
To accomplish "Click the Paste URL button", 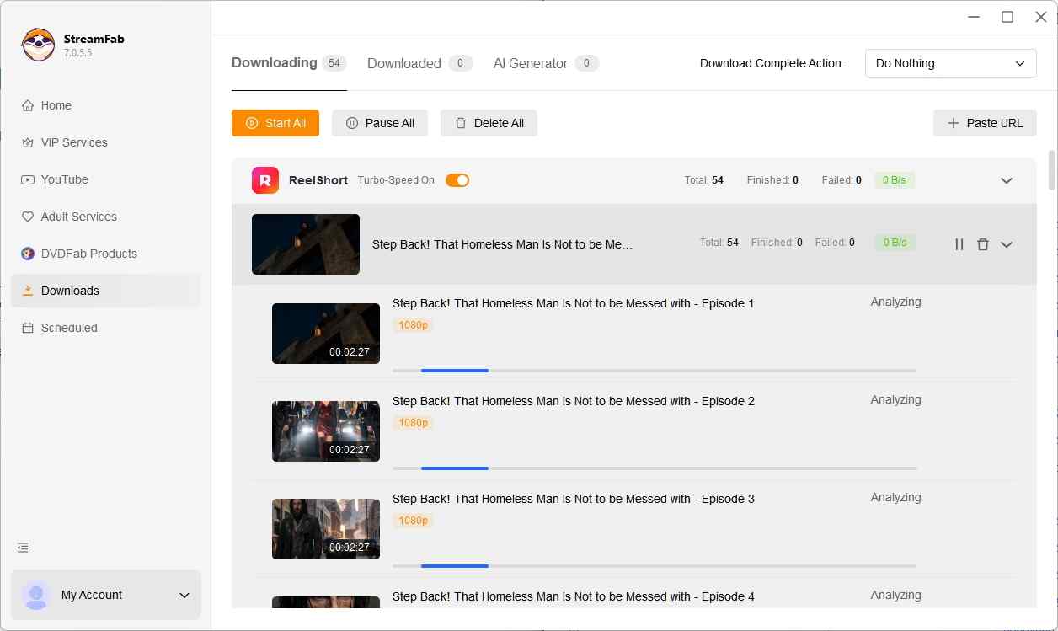I will click(985, 123).
